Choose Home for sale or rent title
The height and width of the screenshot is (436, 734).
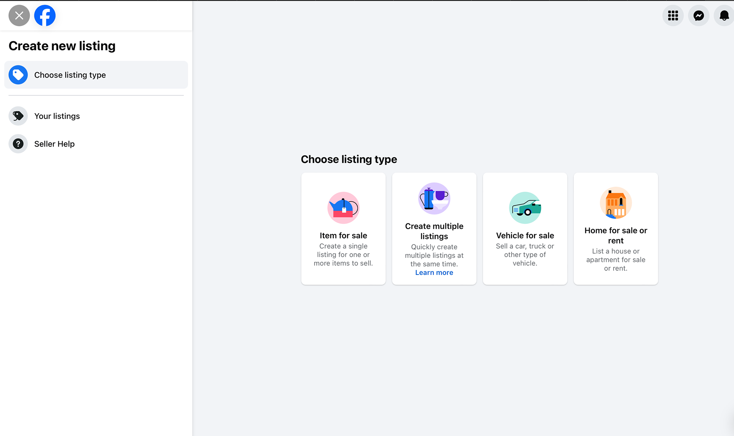[616, 236]
